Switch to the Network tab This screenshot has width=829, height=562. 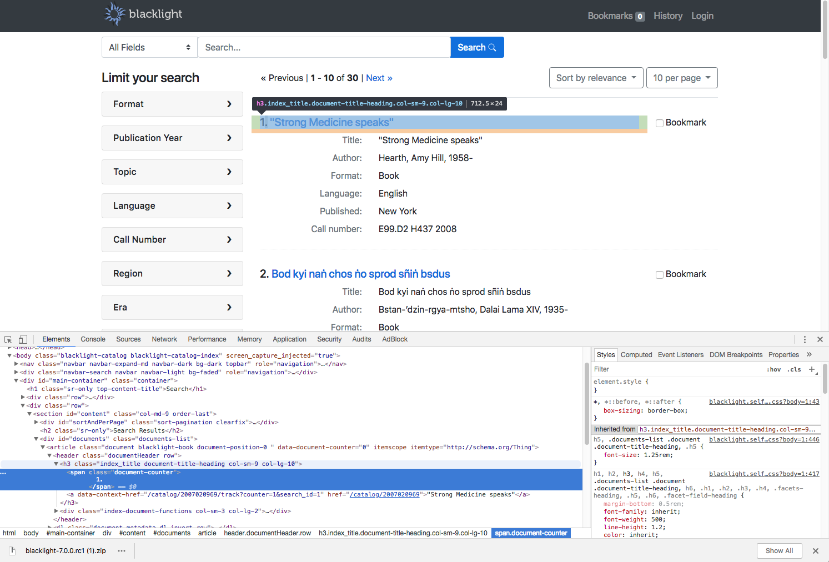[164, 339]
